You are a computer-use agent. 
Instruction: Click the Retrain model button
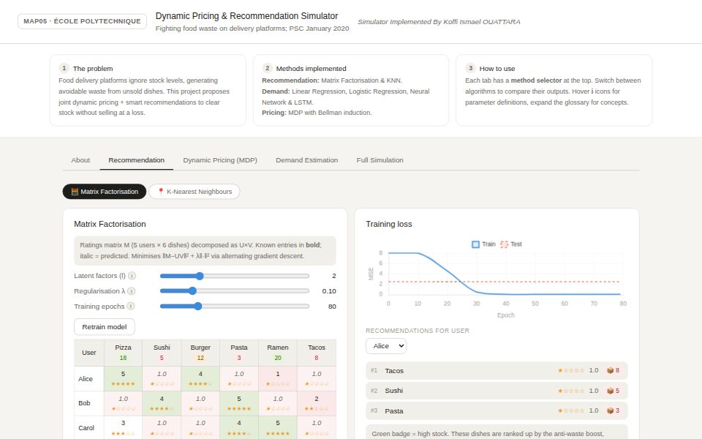click(x=105, y=327)
